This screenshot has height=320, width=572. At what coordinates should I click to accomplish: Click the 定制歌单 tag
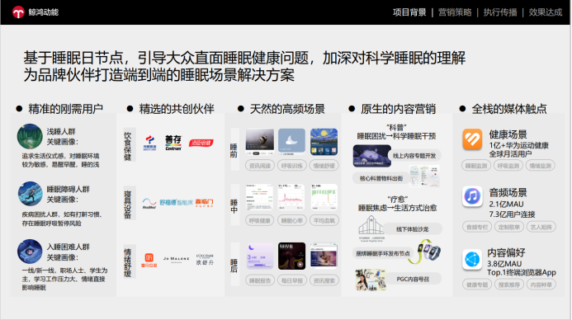pos(509,227)
